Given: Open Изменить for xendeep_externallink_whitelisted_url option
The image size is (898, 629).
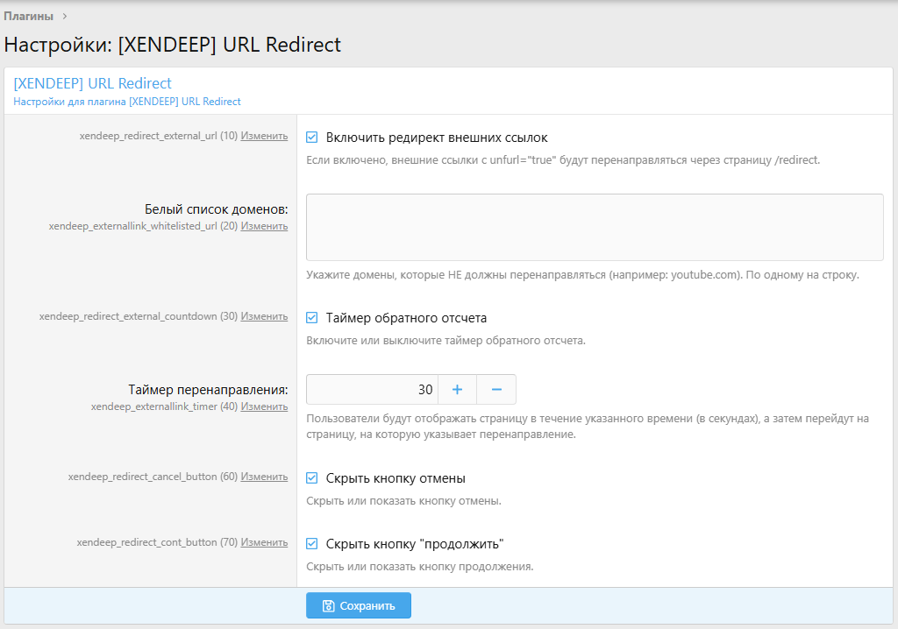Looking at the screenshot, I should point(264,226).
